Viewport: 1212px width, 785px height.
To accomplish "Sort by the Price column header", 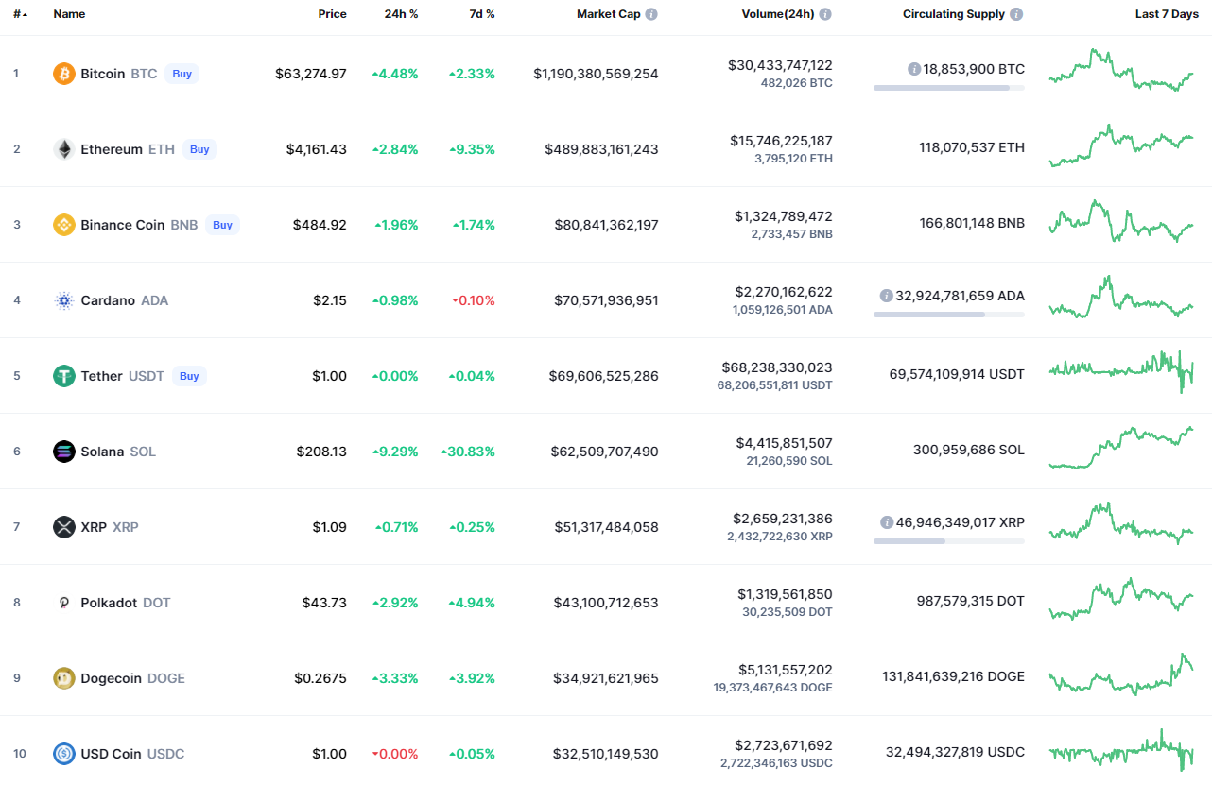I will tap(332, 14).
